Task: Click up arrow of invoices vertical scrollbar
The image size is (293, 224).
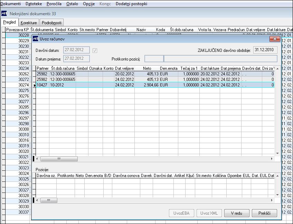Action: (x=277, y=69)
